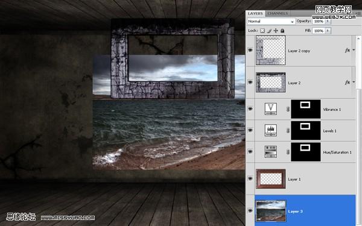Select the Vibrance 1 adjustment icon
This screenshot has height=226, width=362.
point(270,109)
